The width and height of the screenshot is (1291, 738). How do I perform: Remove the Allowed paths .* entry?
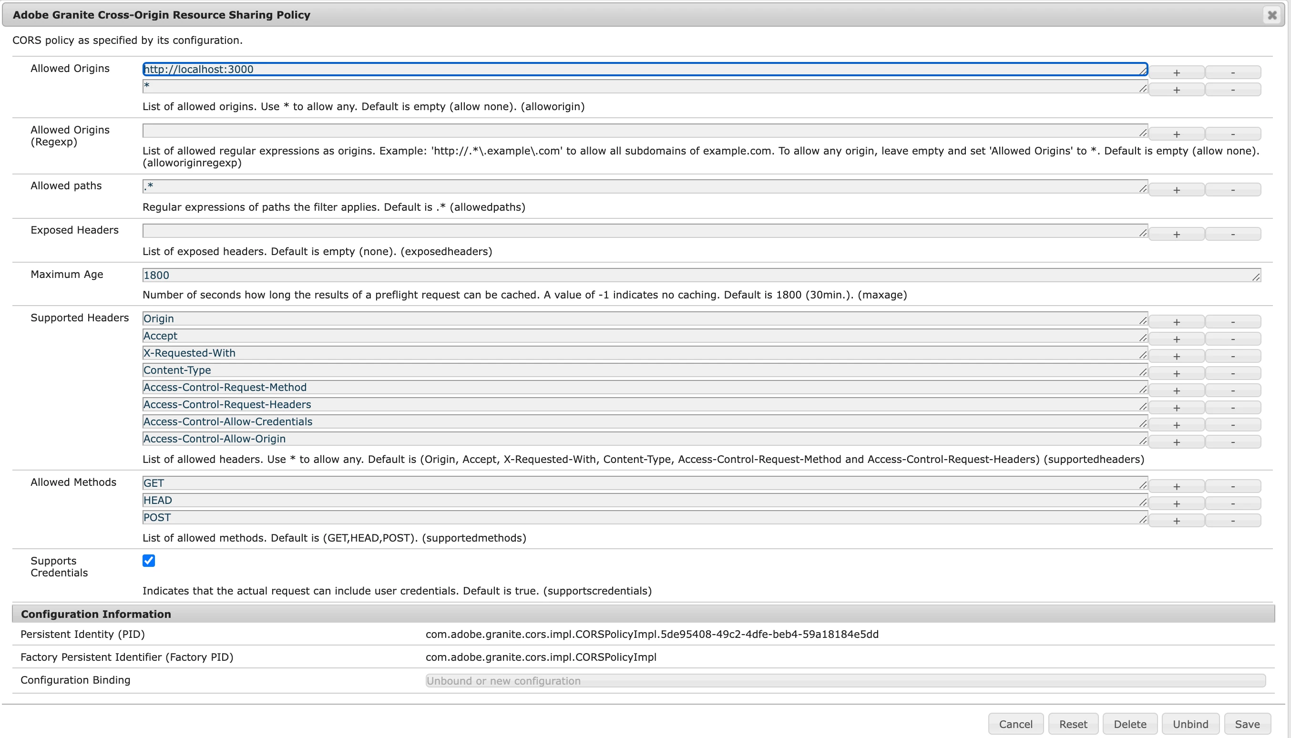pos(1233,190)
